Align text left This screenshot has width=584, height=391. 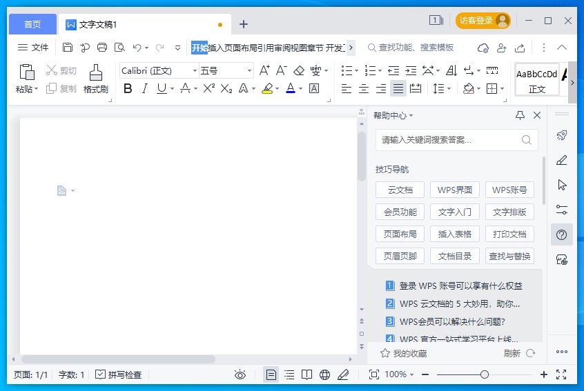[347, 88]
